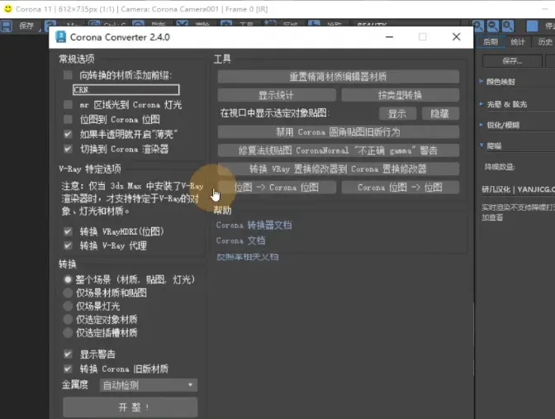555x419 pixels.
Task: Open the Corona 转换器文档 link
Action: (x=254, y=225)
